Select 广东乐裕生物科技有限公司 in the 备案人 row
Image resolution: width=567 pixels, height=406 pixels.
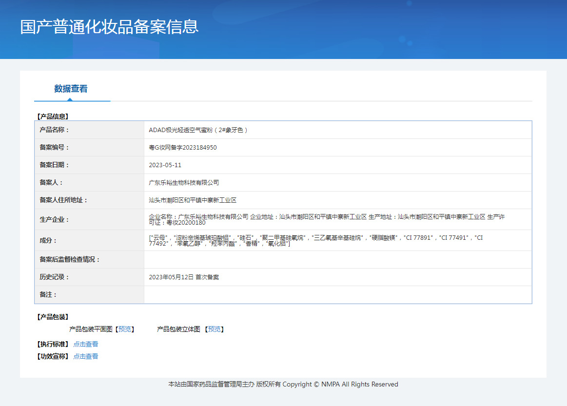click(184, 183)
